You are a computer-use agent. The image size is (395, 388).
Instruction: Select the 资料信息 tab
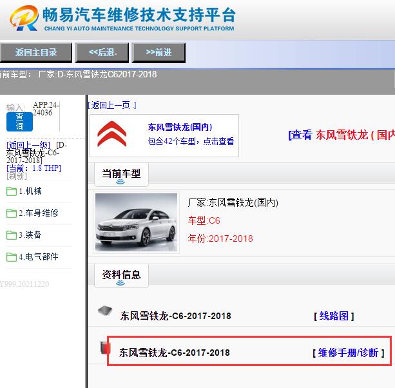click(x=121, y=275)
